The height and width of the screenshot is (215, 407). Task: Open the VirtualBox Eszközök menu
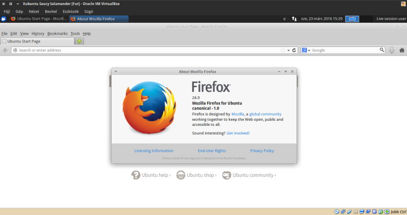click(71, 11)
